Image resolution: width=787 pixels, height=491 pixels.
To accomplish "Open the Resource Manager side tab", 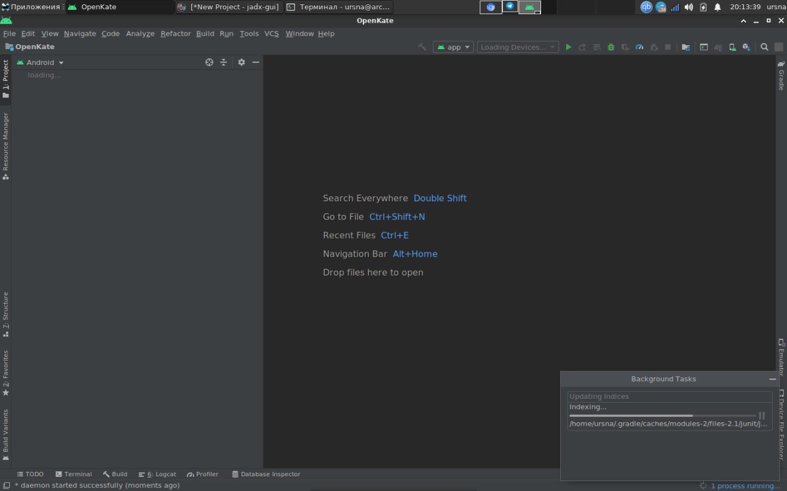I will pyautogui.click(x=6, y=146).
